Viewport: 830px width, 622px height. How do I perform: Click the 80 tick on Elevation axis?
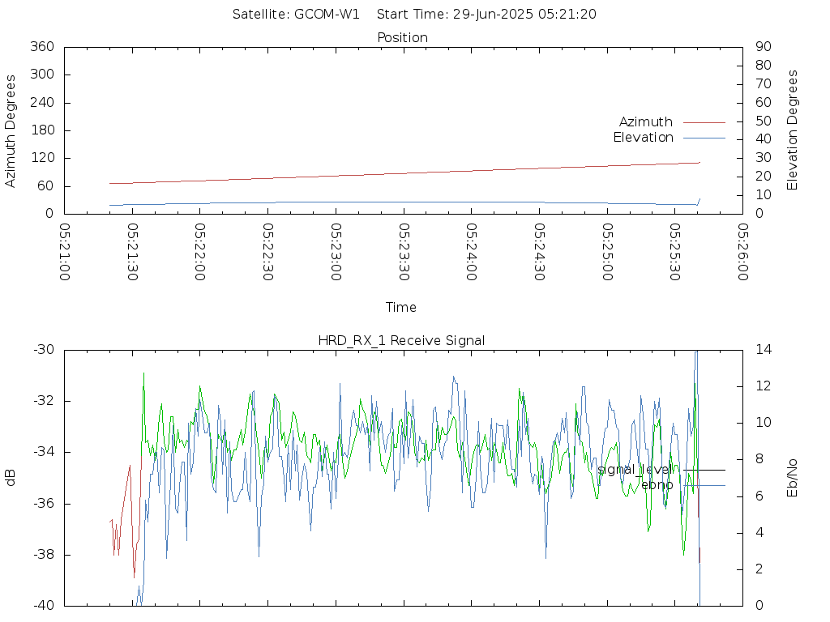764,65
